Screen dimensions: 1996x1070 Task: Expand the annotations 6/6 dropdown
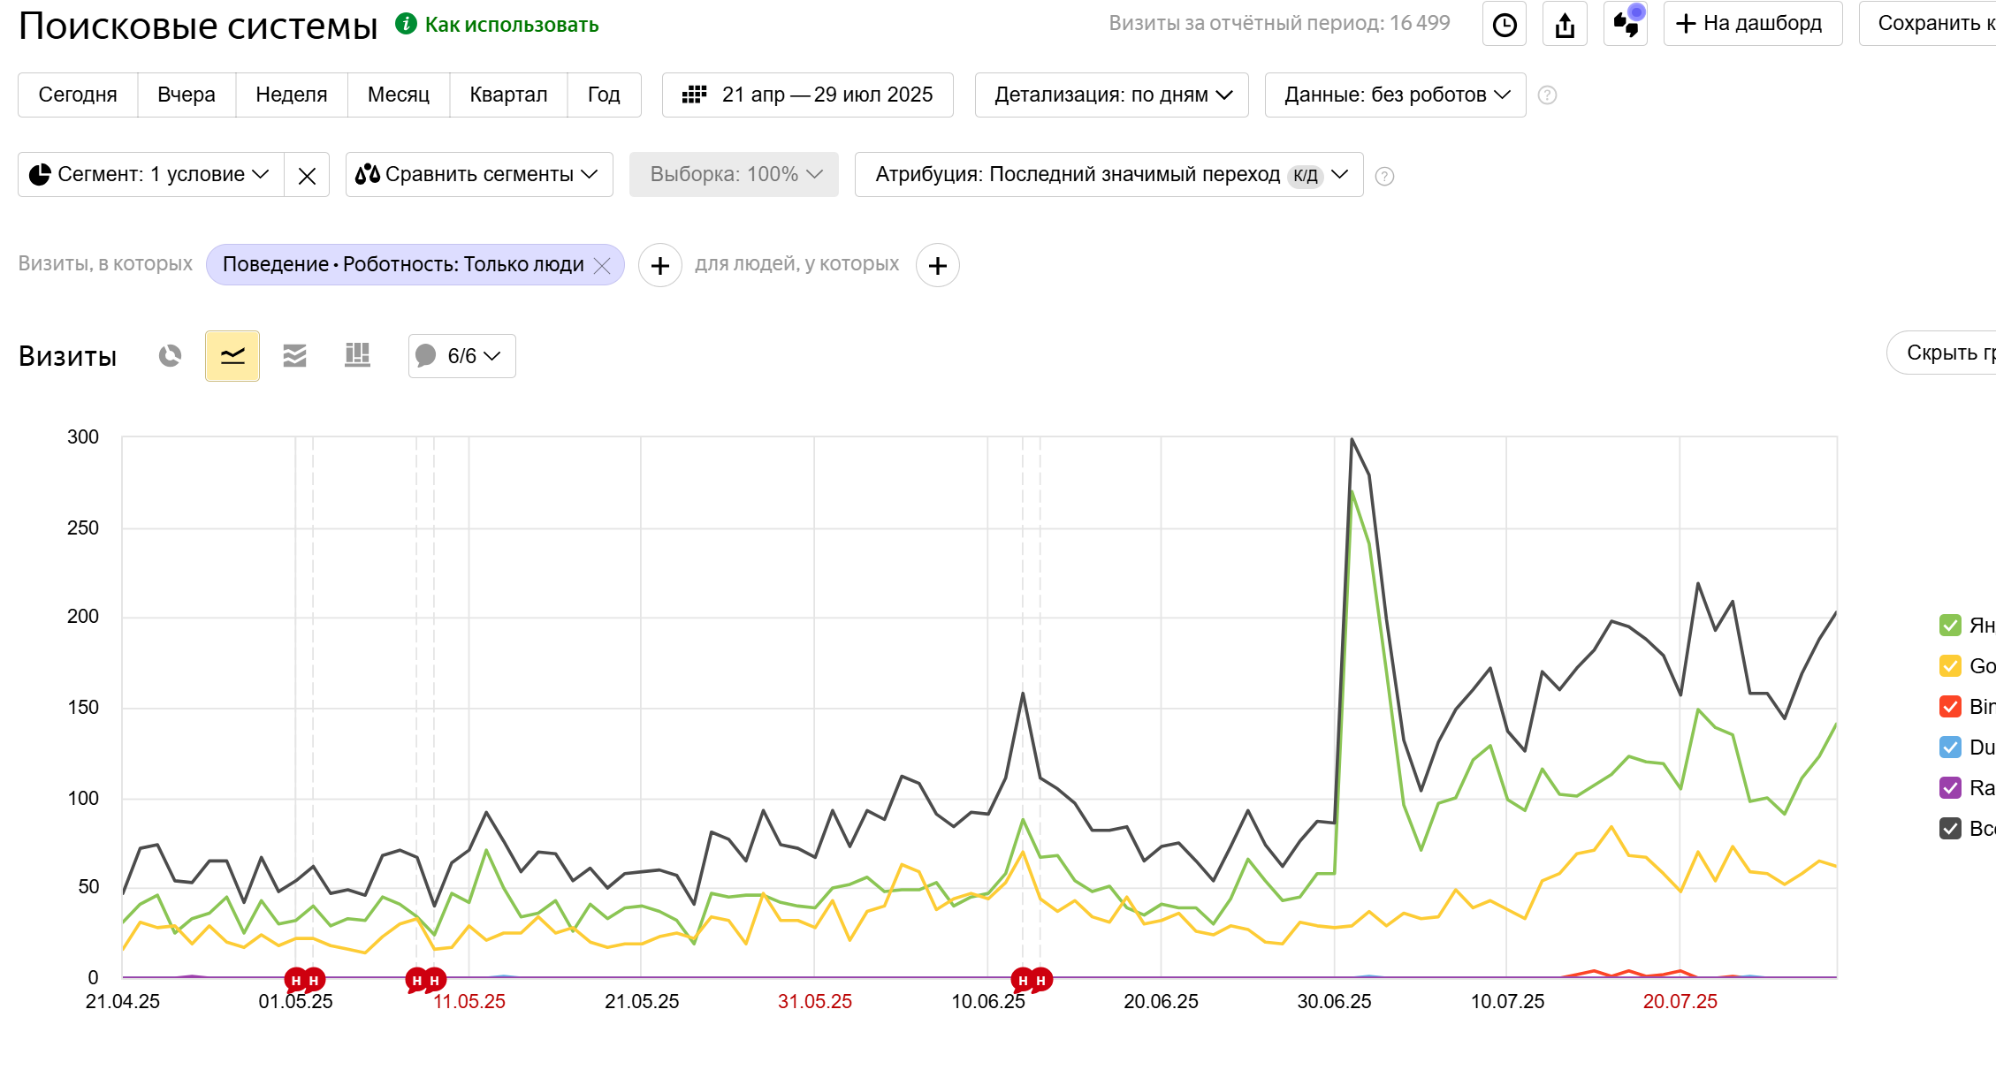click(x=461, y=356)
